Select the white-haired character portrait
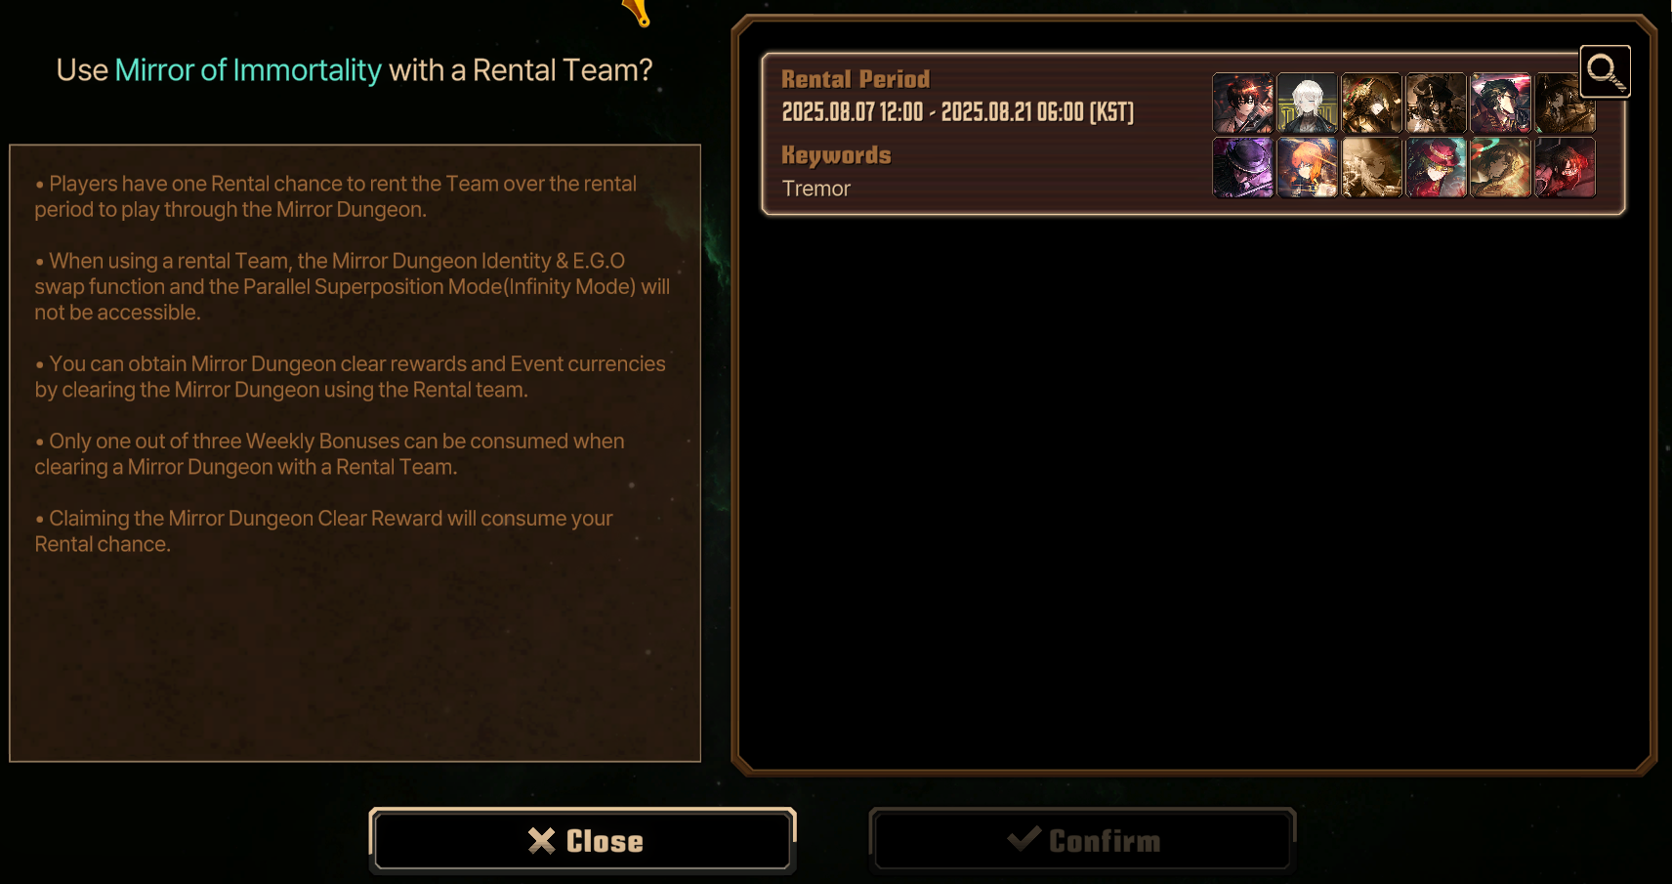Viewport: 1672px width, 884px height. (x=1307, y=103)
